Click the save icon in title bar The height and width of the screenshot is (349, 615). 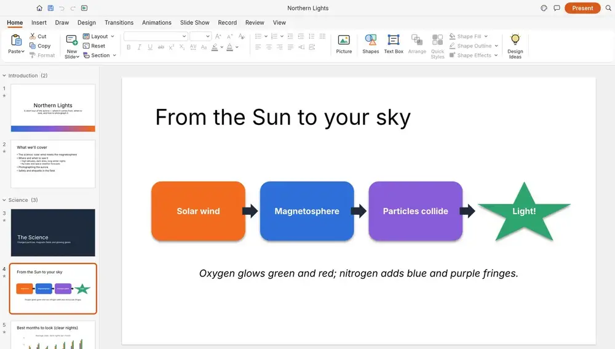tap(50, 8)
